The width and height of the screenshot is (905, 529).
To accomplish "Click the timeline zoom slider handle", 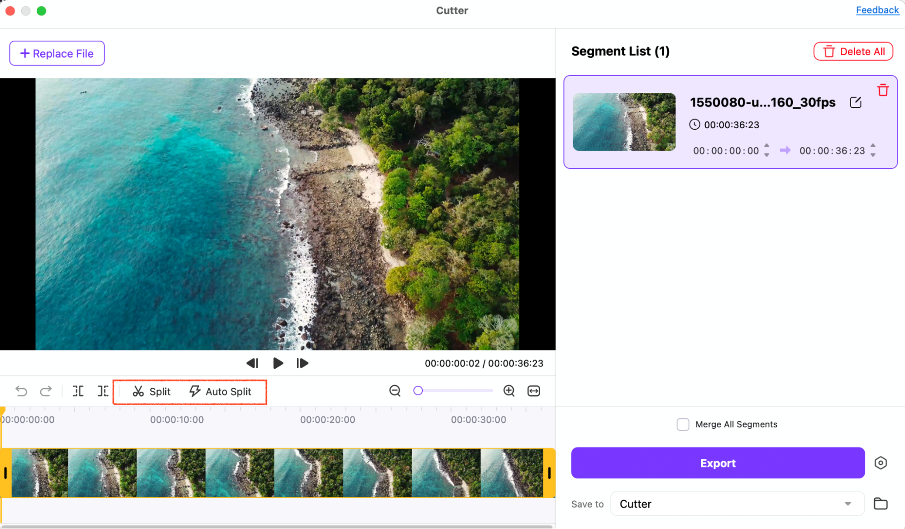I will click(418, 390).
